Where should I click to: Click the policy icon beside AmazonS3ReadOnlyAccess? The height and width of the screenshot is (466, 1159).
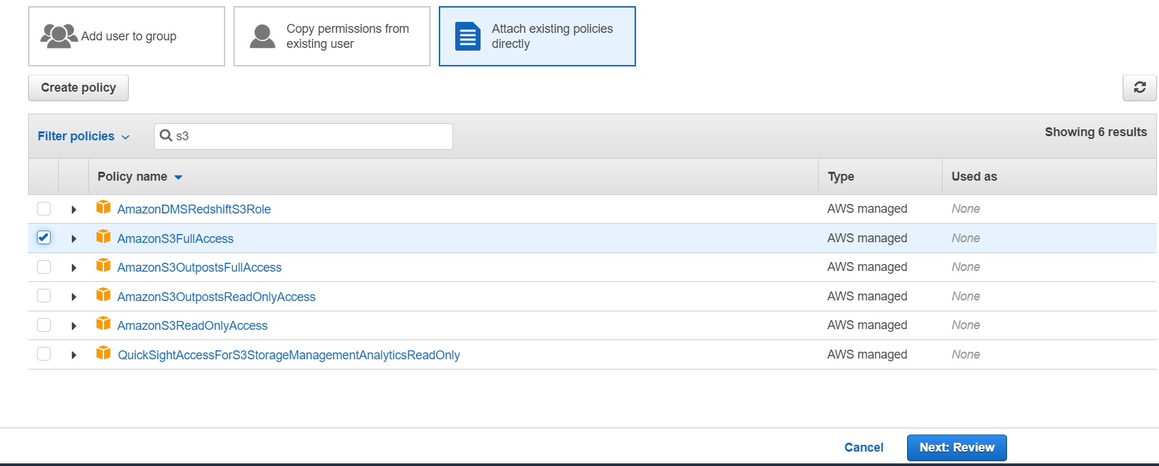103,324
